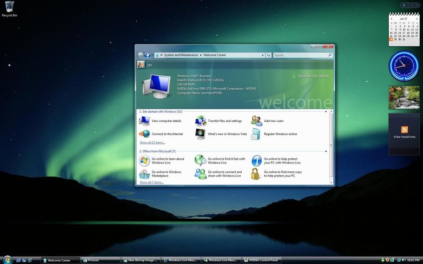Open Connect to the Internet
423x264 pixels.
click(x=161, y=134)
